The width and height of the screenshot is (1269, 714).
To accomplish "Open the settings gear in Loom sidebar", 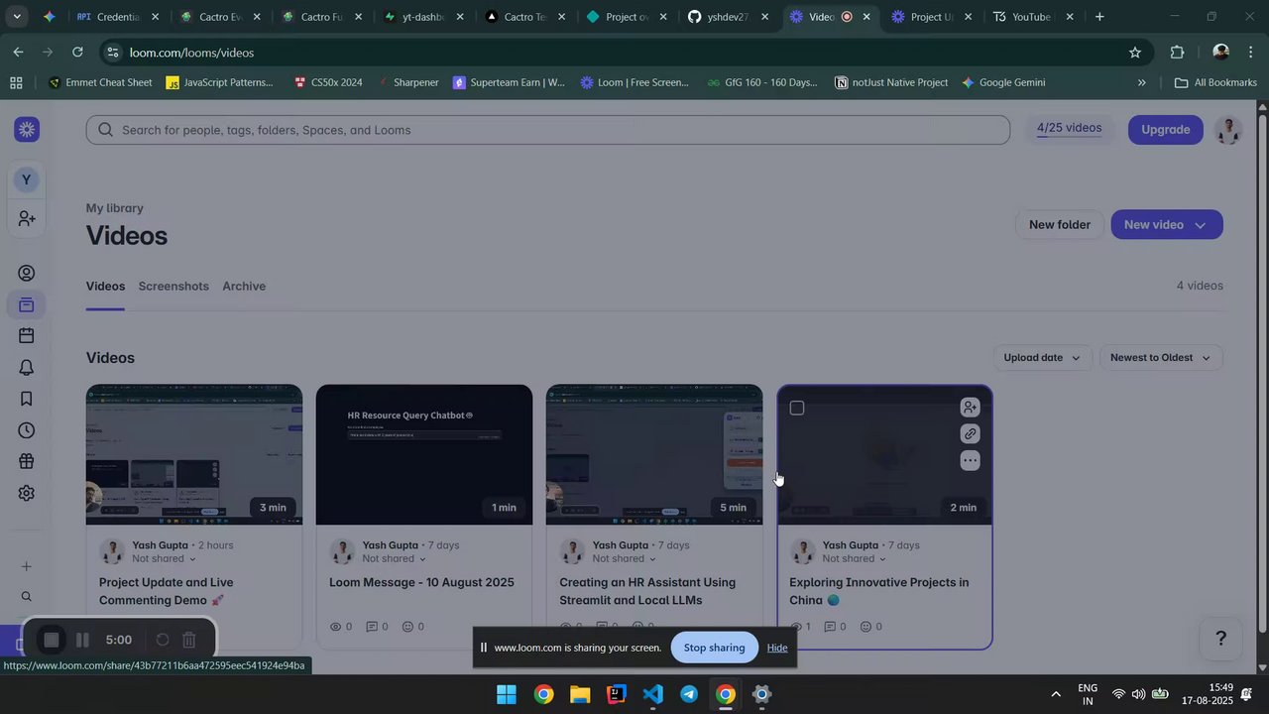I will (x=27, y=493).
